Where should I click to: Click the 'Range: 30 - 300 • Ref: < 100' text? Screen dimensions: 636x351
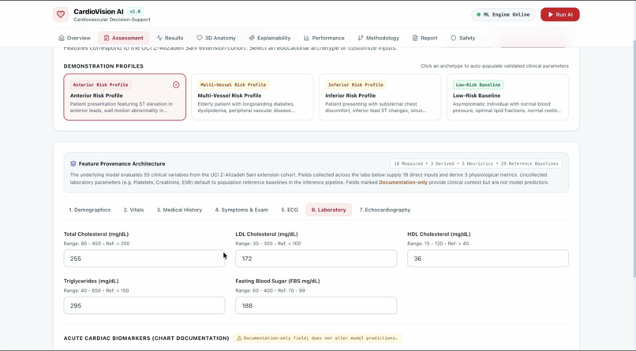click(268, 244)
